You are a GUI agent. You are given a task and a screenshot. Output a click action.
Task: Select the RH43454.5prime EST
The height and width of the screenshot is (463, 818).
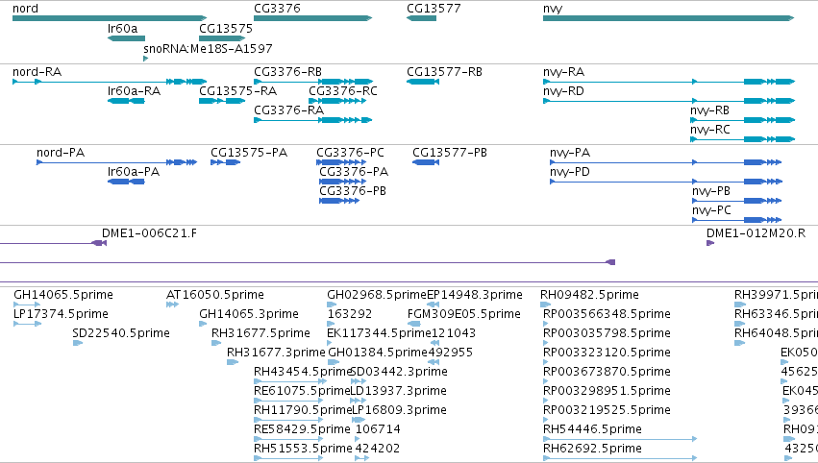290,381
